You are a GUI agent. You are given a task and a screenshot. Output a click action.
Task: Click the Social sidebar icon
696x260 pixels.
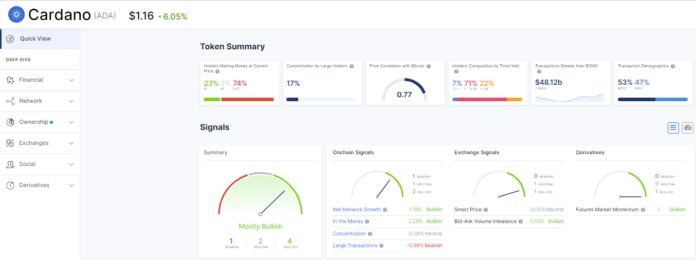pos(10,164)
